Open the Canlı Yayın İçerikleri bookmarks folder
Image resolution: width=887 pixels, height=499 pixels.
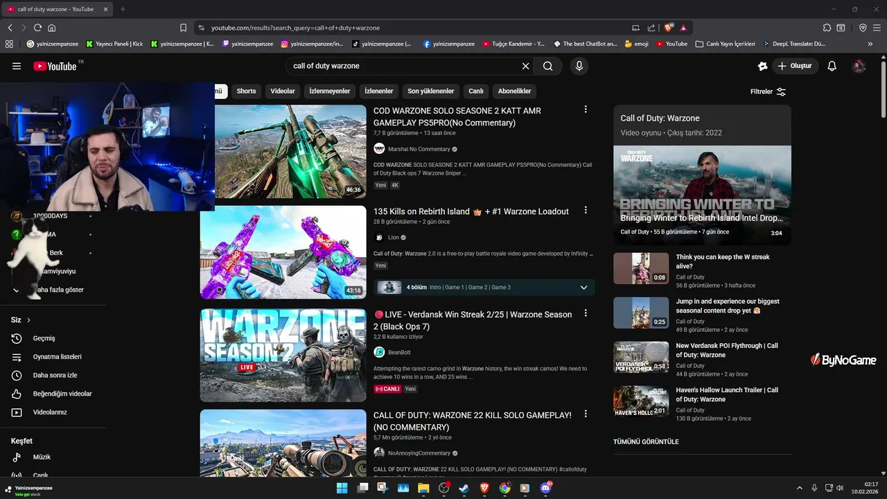725,44
